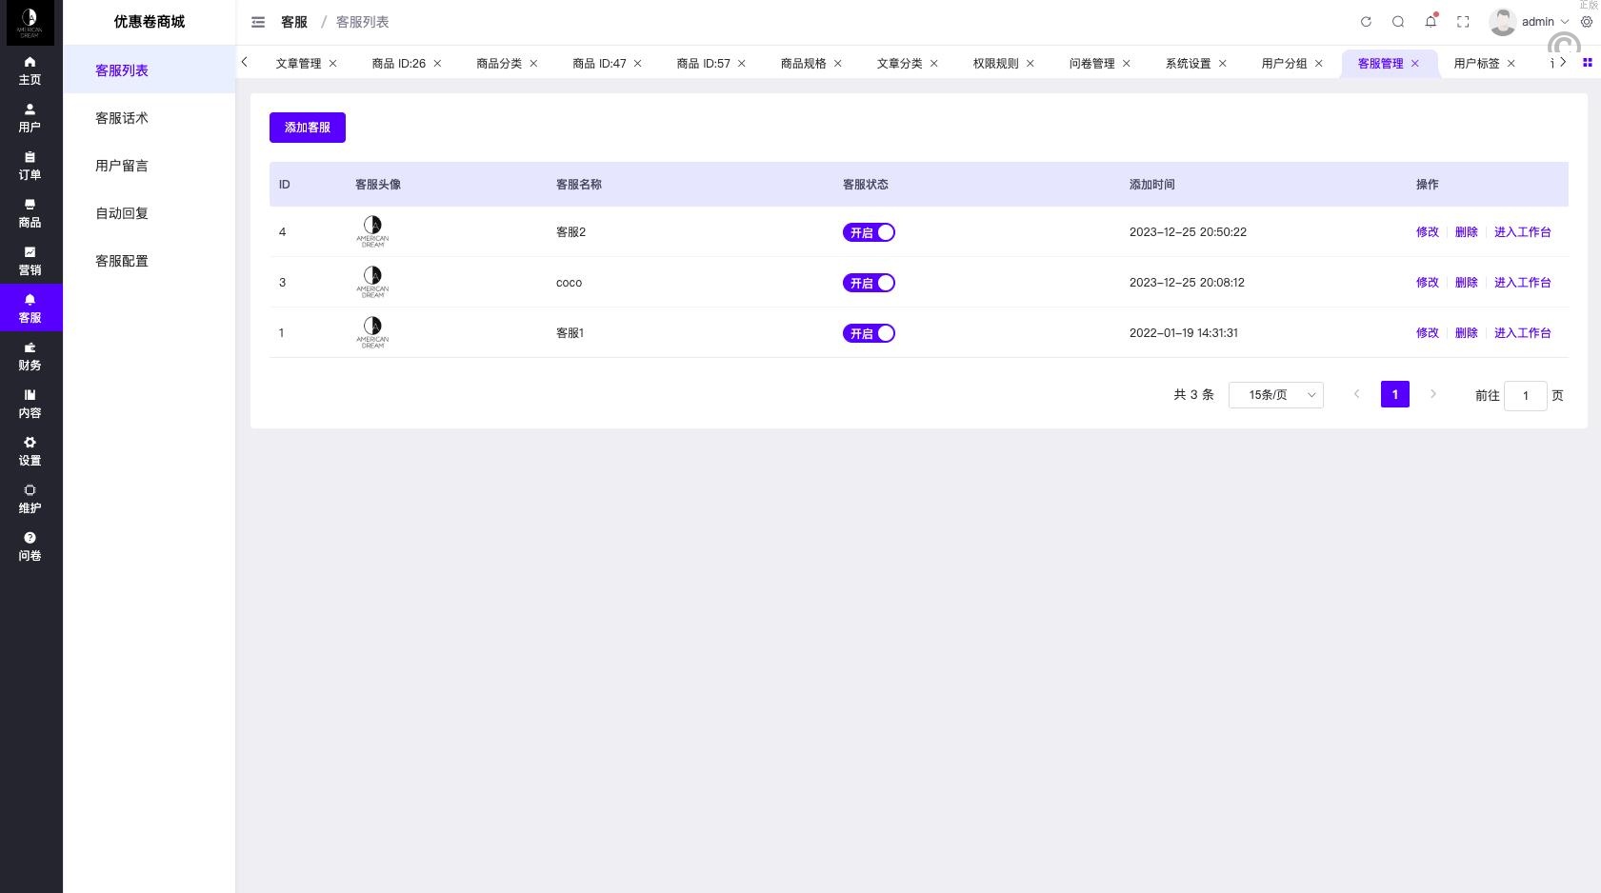Viewport: 1601px width, 893px height.
Task: Click the refresh icon in top bar
Action: (x=1366, y=22)
